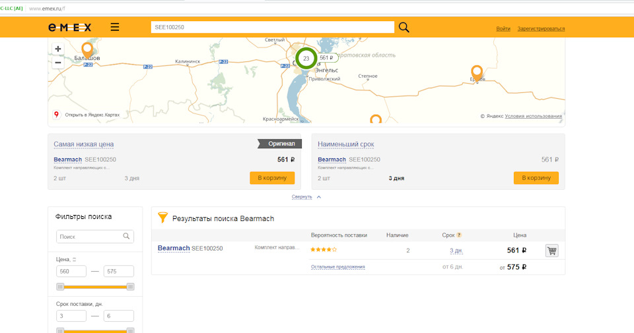
Task: Click the Наименьший срок heading
Action: [345, 144]
